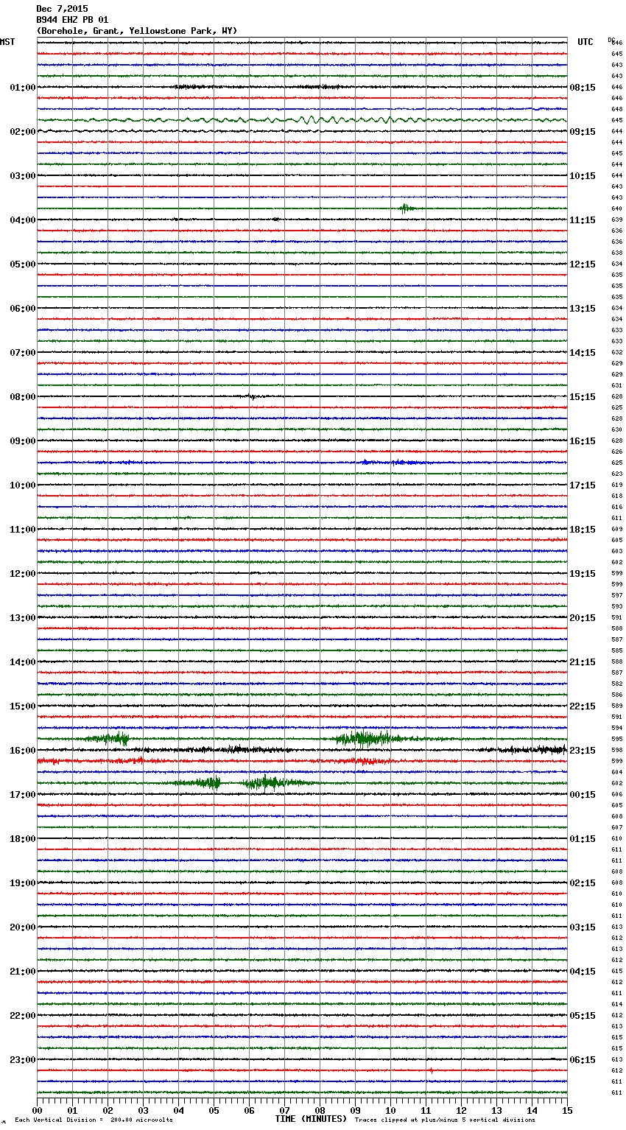Select the "15" minute tick label
Viewport: 626px width, 1130px height.
(x=567, y=1110)
